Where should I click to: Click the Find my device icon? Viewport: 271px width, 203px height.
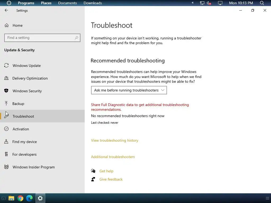pyautogui.click(x=6, y=142)
